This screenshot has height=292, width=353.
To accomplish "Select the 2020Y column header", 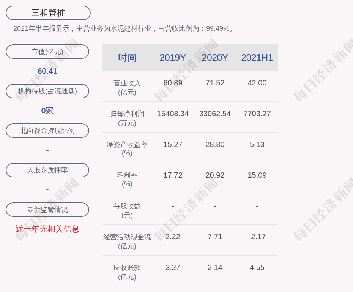I will 215,58.
